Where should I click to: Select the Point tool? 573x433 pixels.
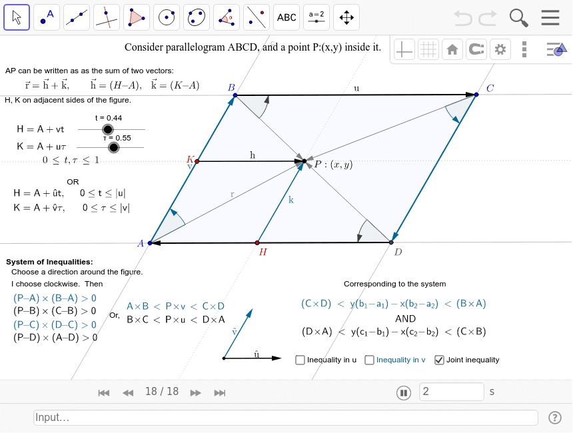(x=46, y=17)
